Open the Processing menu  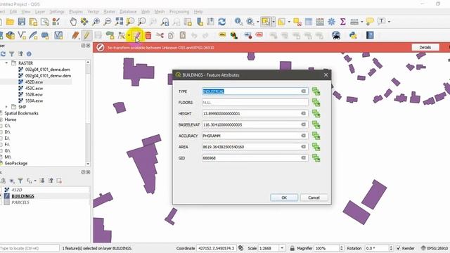[179, 11]
